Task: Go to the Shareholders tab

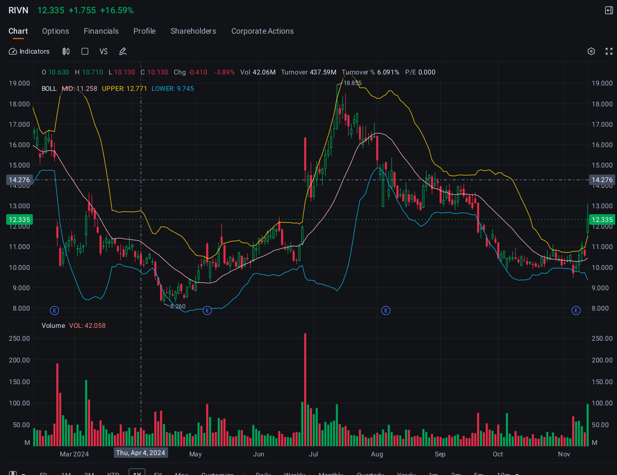Action: pos(193,31)
